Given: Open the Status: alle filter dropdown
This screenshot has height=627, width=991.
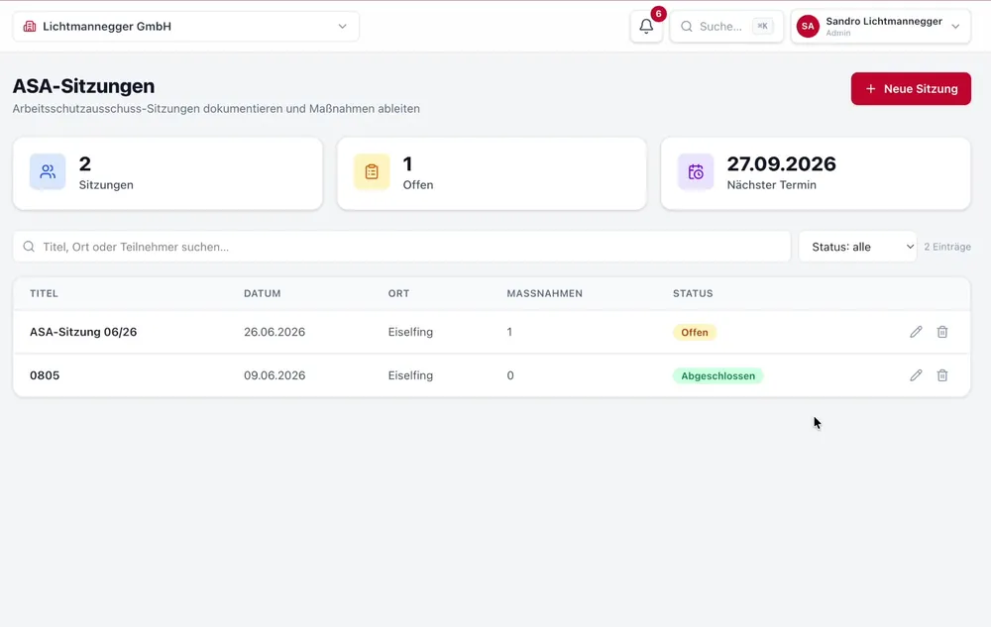Looking at the screenshot, I should [857, 247].
